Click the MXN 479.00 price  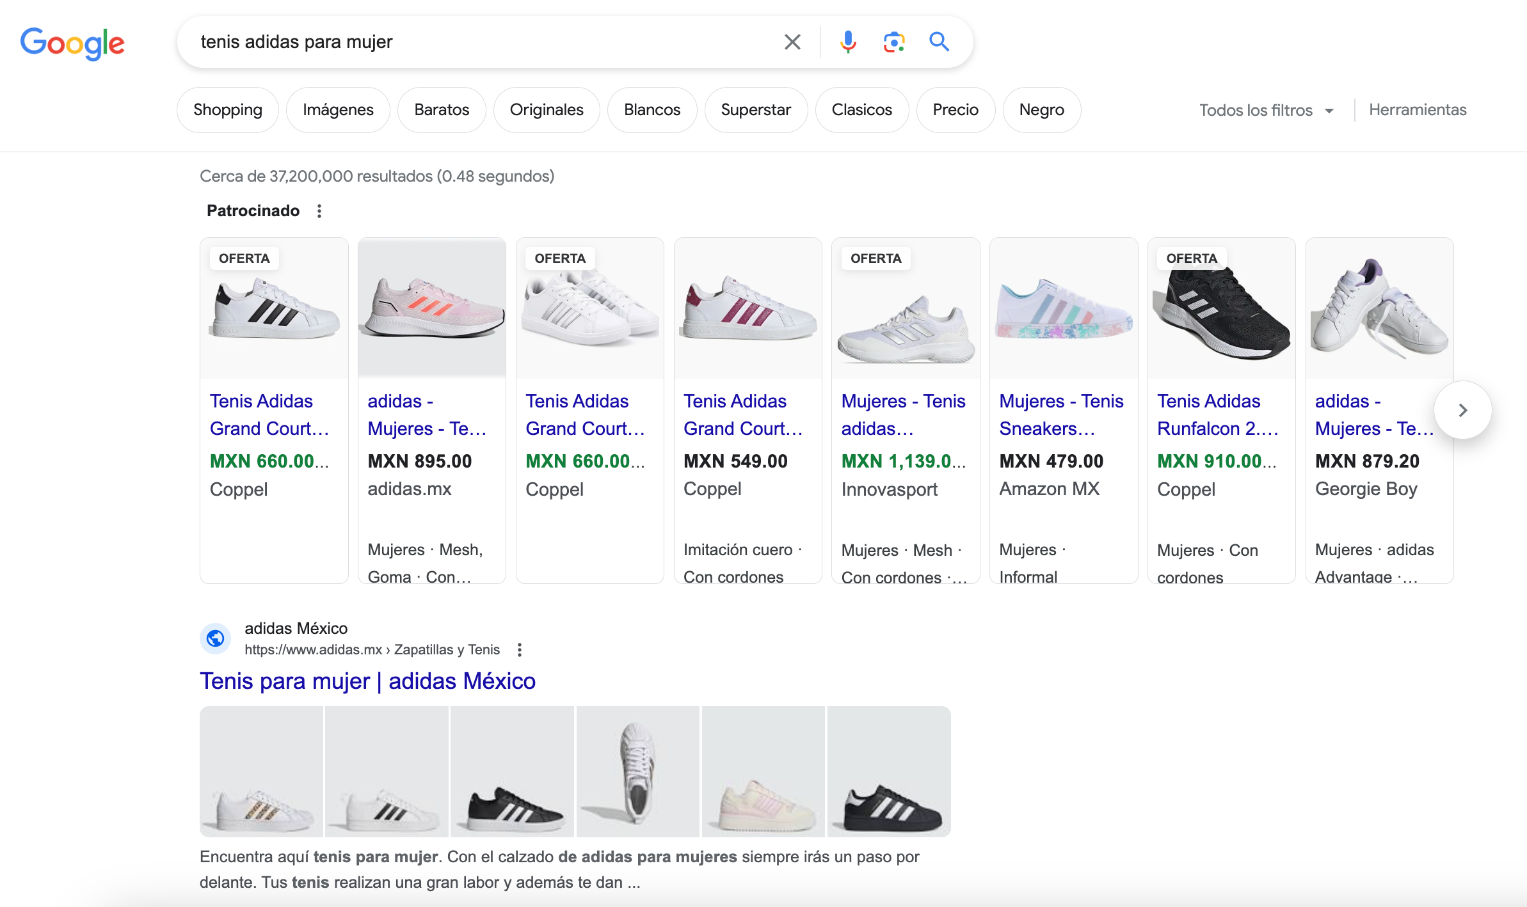pyautogui.click(x=1051, y=461)
